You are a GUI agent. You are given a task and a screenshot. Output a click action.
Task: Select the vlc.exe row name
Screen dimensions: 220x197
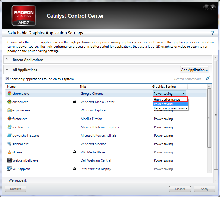tap(17, 152)
